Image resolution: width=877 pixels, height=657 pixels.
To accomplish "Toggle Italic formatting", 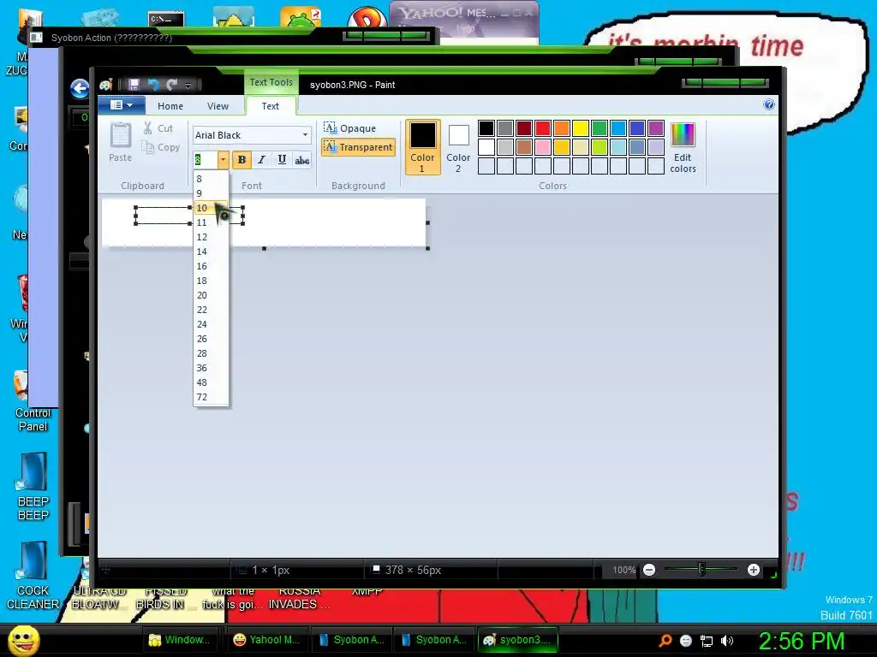I will tap(261, 160).
